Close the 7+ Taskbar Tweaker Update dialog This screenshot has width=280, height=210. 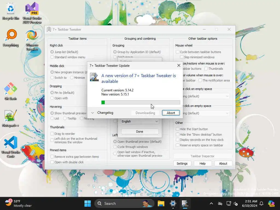[179, 66]
